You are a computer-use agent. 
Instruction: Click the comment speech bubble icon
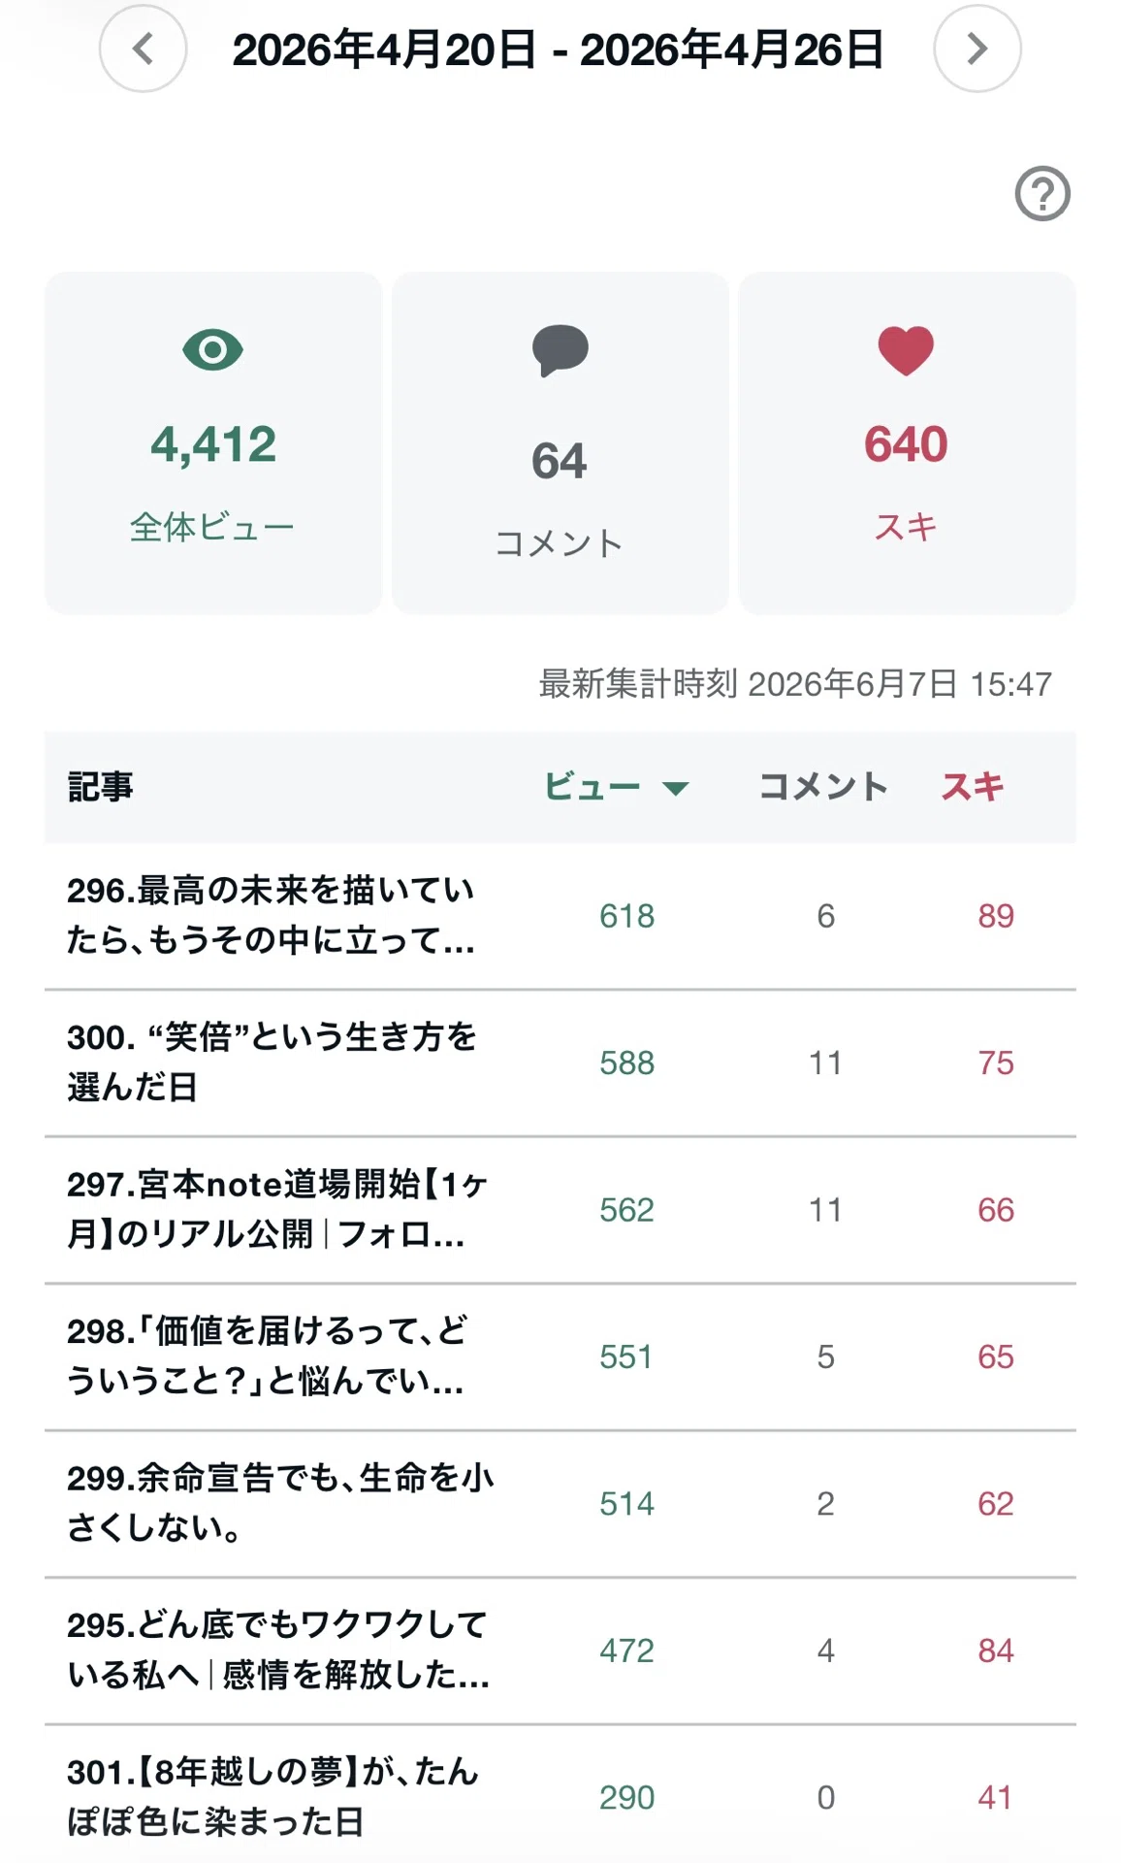[560, 350]
